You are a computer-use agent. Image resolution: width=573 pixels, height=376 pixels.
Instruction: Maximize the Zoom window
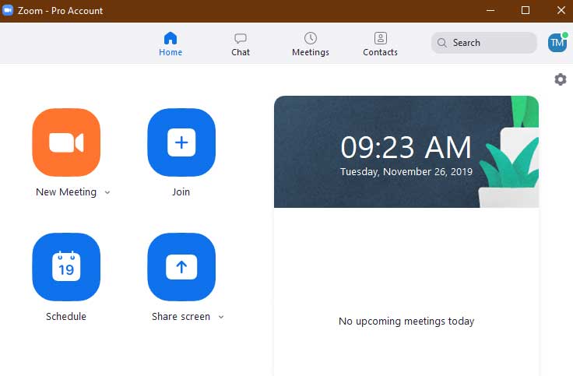point(526,10)
